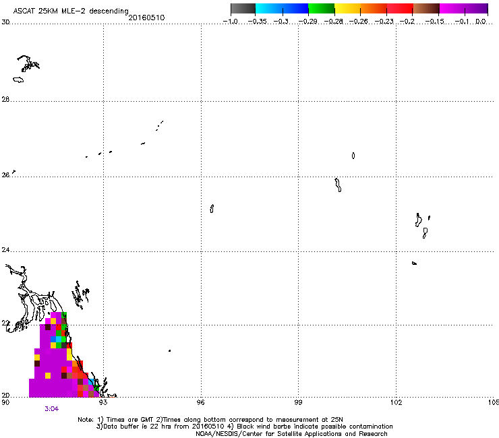This screenshot has height=438, width=499.
Task: Click the latitude label 26
Action: click(x=5, y=175)
